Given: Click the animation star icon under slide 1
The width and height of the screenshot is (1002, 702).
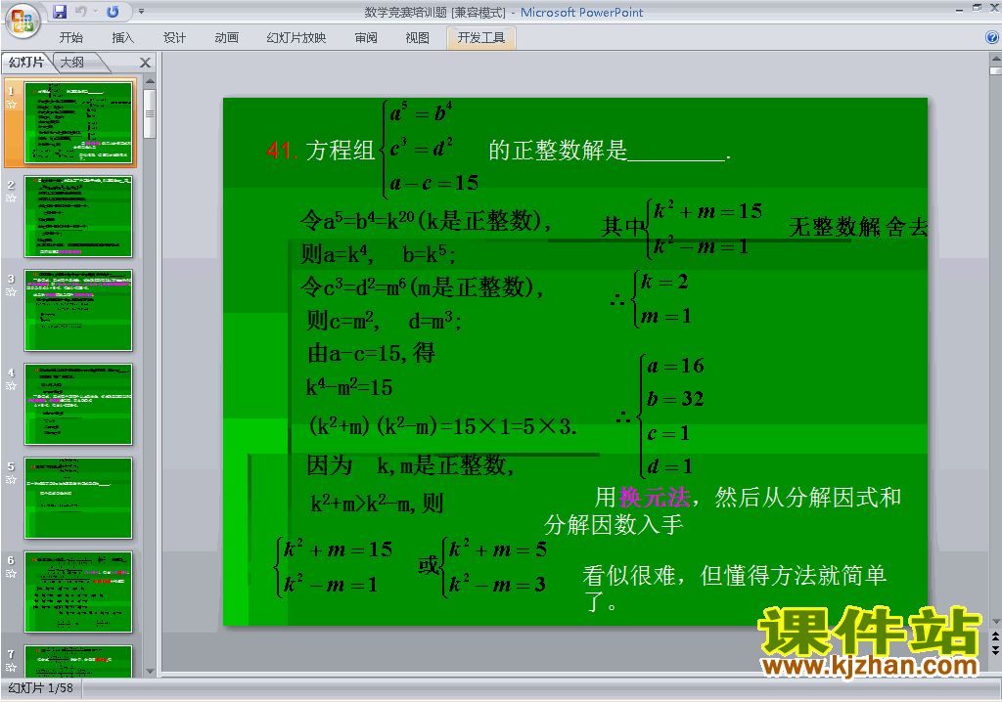Looking at the screenshot, I should coord(11,104).
